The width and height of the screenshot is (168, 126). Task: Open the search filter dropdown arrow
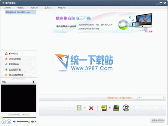click(139, 98)
